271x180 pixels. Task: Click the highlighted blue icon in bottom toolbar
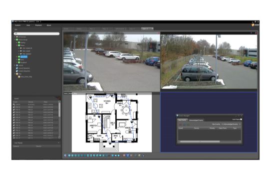(x=128, y=155)
